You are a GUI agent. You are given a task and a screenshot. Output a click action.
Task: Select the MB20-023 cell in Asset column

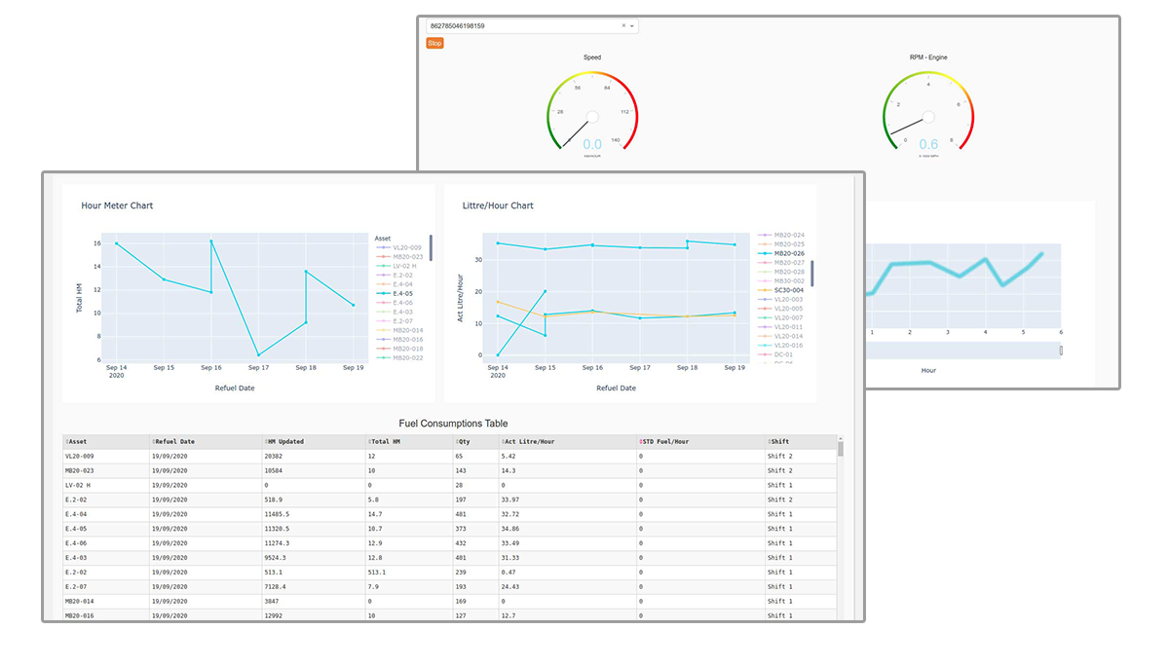point(79,470)
